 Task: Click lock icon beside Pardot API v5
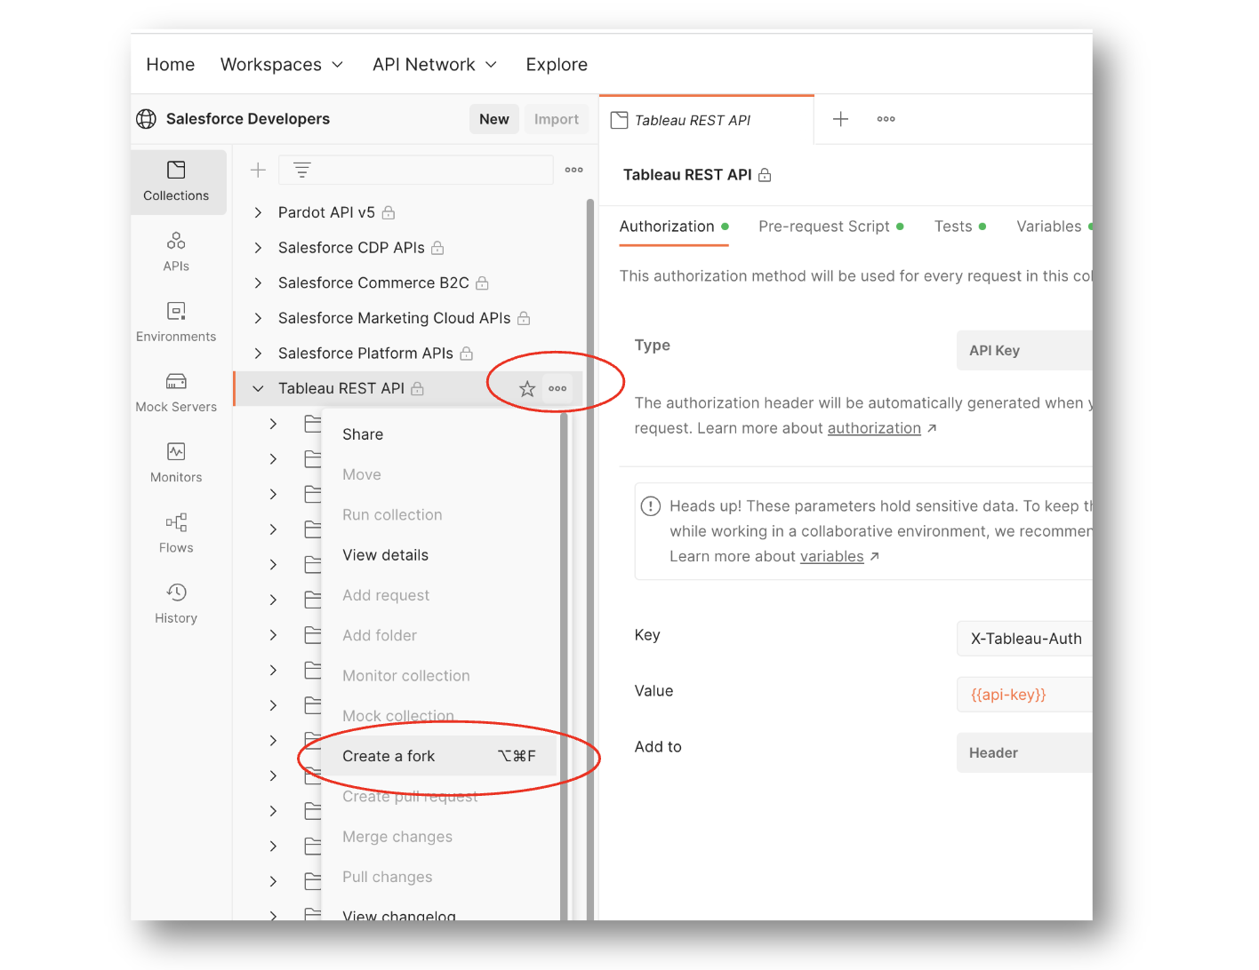[389, 212]
